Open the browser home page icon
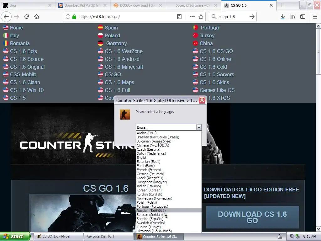This screenshot has width=321, height=241. (37, 17)
